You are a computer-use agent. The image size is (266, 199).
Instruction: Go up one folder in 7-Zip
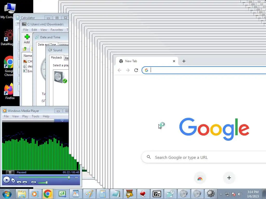(x=25, y=49)
